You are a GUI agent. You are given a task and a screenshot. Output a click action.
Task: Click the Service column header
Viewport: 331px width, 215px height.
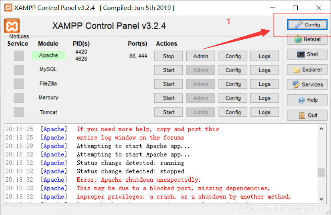click(x=18, y=44)
